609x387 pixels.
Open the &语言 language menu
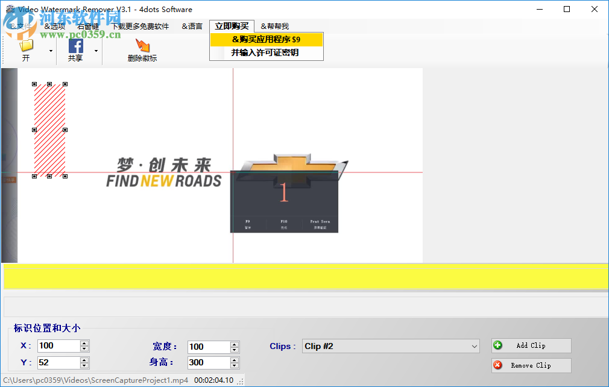tap(191, 26)
